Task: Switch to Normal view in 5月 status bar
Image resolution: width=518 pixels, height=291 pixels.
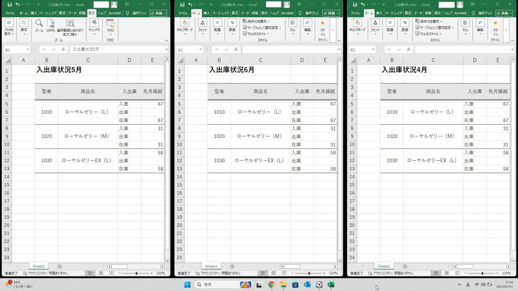Action: [x=90, y=273]
